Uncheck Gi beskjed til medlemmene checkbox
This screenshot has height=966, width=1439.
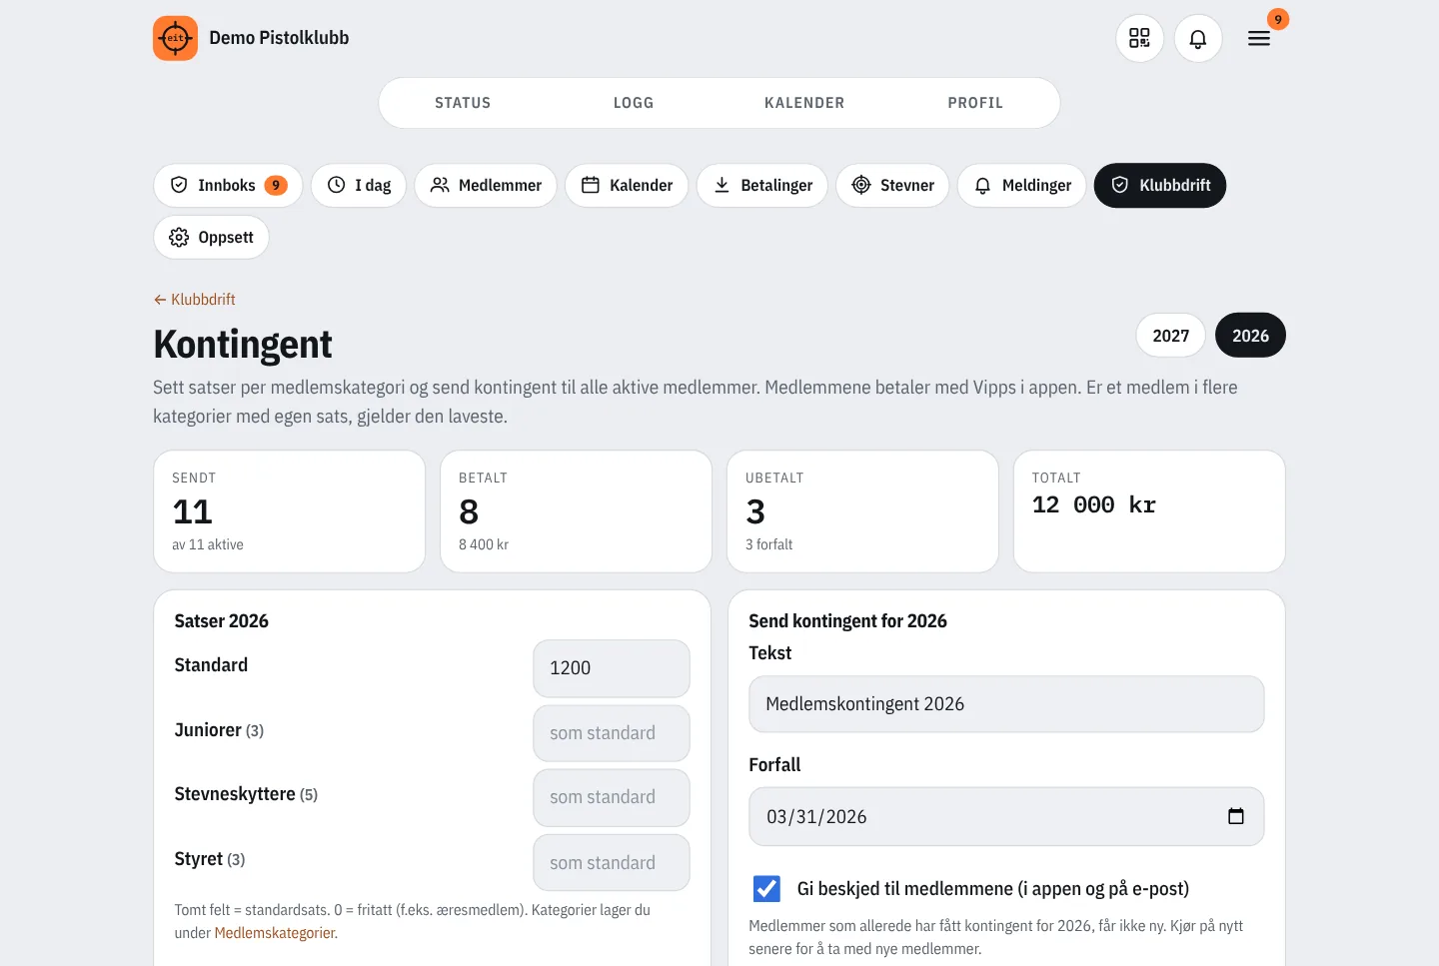tap(766, 888)
